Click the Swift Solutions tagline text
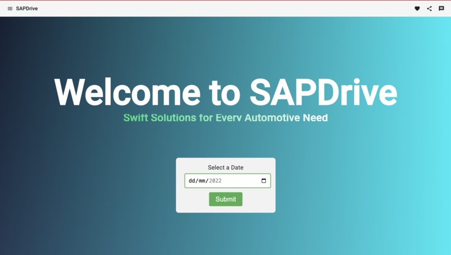This screenshot has height=255, width=451. coord(225,118)
